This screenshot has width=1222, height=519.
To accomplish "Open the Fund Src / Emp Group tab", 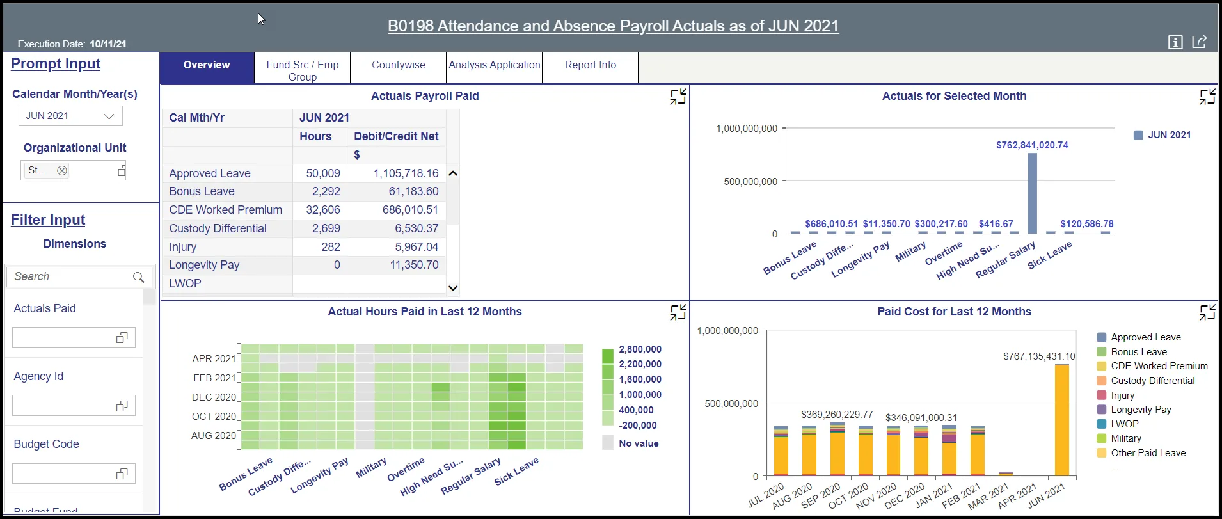I will pyautogui.click(x=303, y=70).
